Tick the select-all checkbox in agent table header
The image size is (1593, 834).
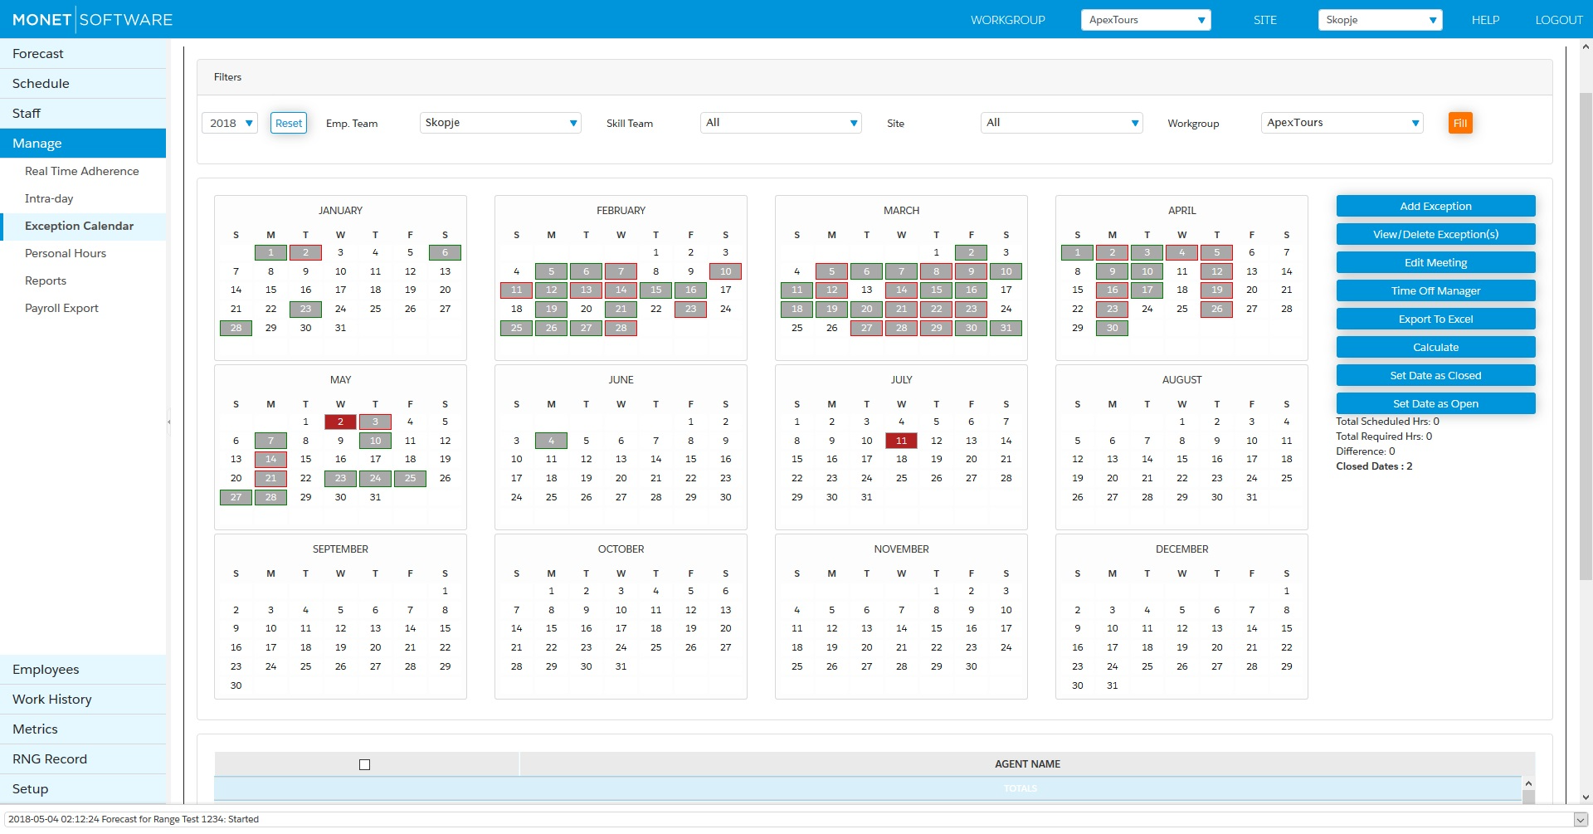click(x=364, y=764)
